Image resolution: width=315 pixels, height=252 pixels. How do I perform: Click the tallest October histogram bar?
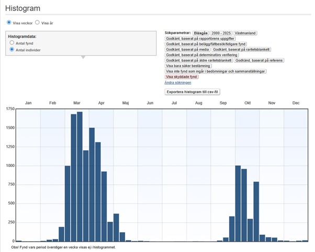pyautogui.click(x=238, y=203)
